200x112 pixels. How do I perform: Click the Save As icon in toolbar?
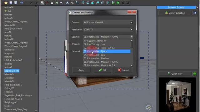point(16,3)
